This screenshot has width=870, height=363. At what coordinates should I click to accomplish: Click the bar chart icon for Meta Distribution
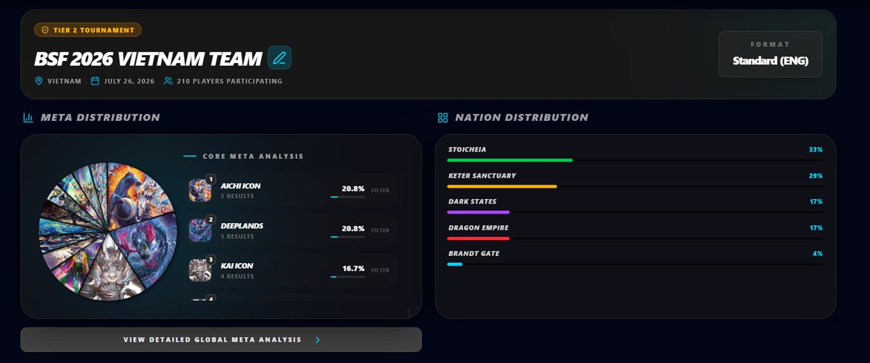28,117
